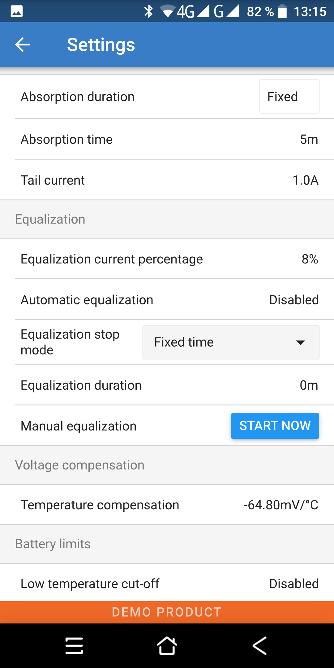The image size is (334, 668).
Task: Toggle Automatic equalization Disabled setting
Action: [x=293, y=300]
